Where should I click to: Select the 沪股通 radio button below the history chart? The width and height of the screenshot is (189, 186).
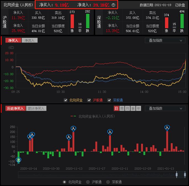coord(88,182)
